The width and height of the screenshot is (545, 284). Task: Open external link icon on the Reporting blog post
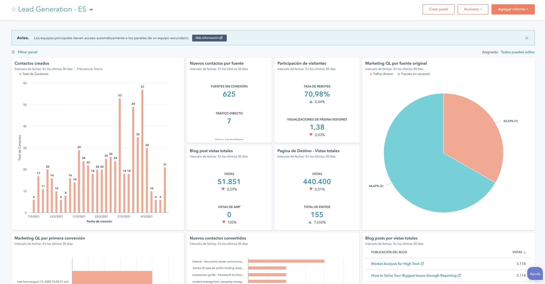(460, 275)
